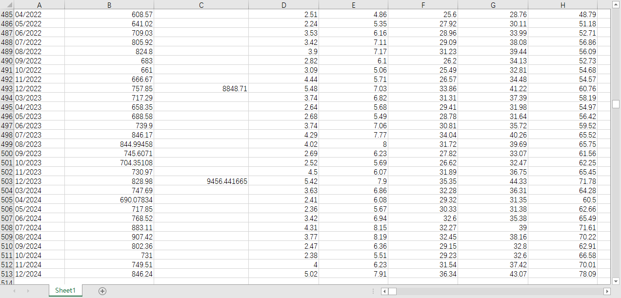Click cell with value 844.99458
The height and width of the screenshot is (298, 621).
(109, 144)
